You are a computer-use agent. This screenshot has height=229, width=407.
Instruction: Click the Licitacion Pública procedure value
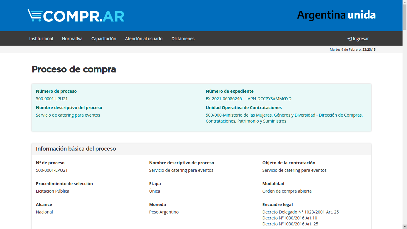tap(52, 191)
